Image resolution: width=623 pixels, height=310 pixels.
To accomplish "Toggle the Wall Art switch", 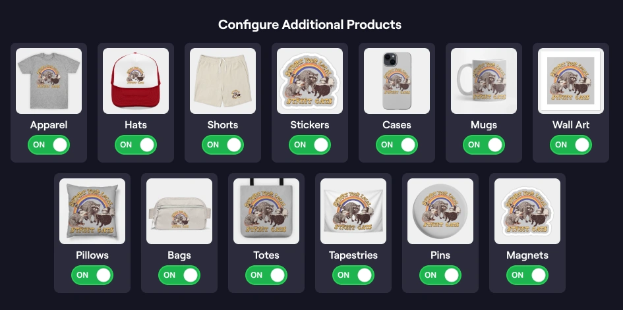I will [570, 145].
